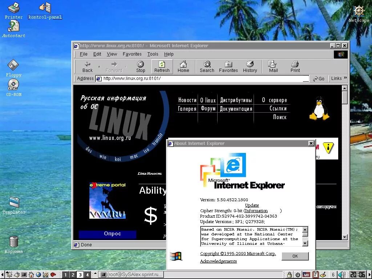Switch to virtual desktop 4

[x=88, y=275]
